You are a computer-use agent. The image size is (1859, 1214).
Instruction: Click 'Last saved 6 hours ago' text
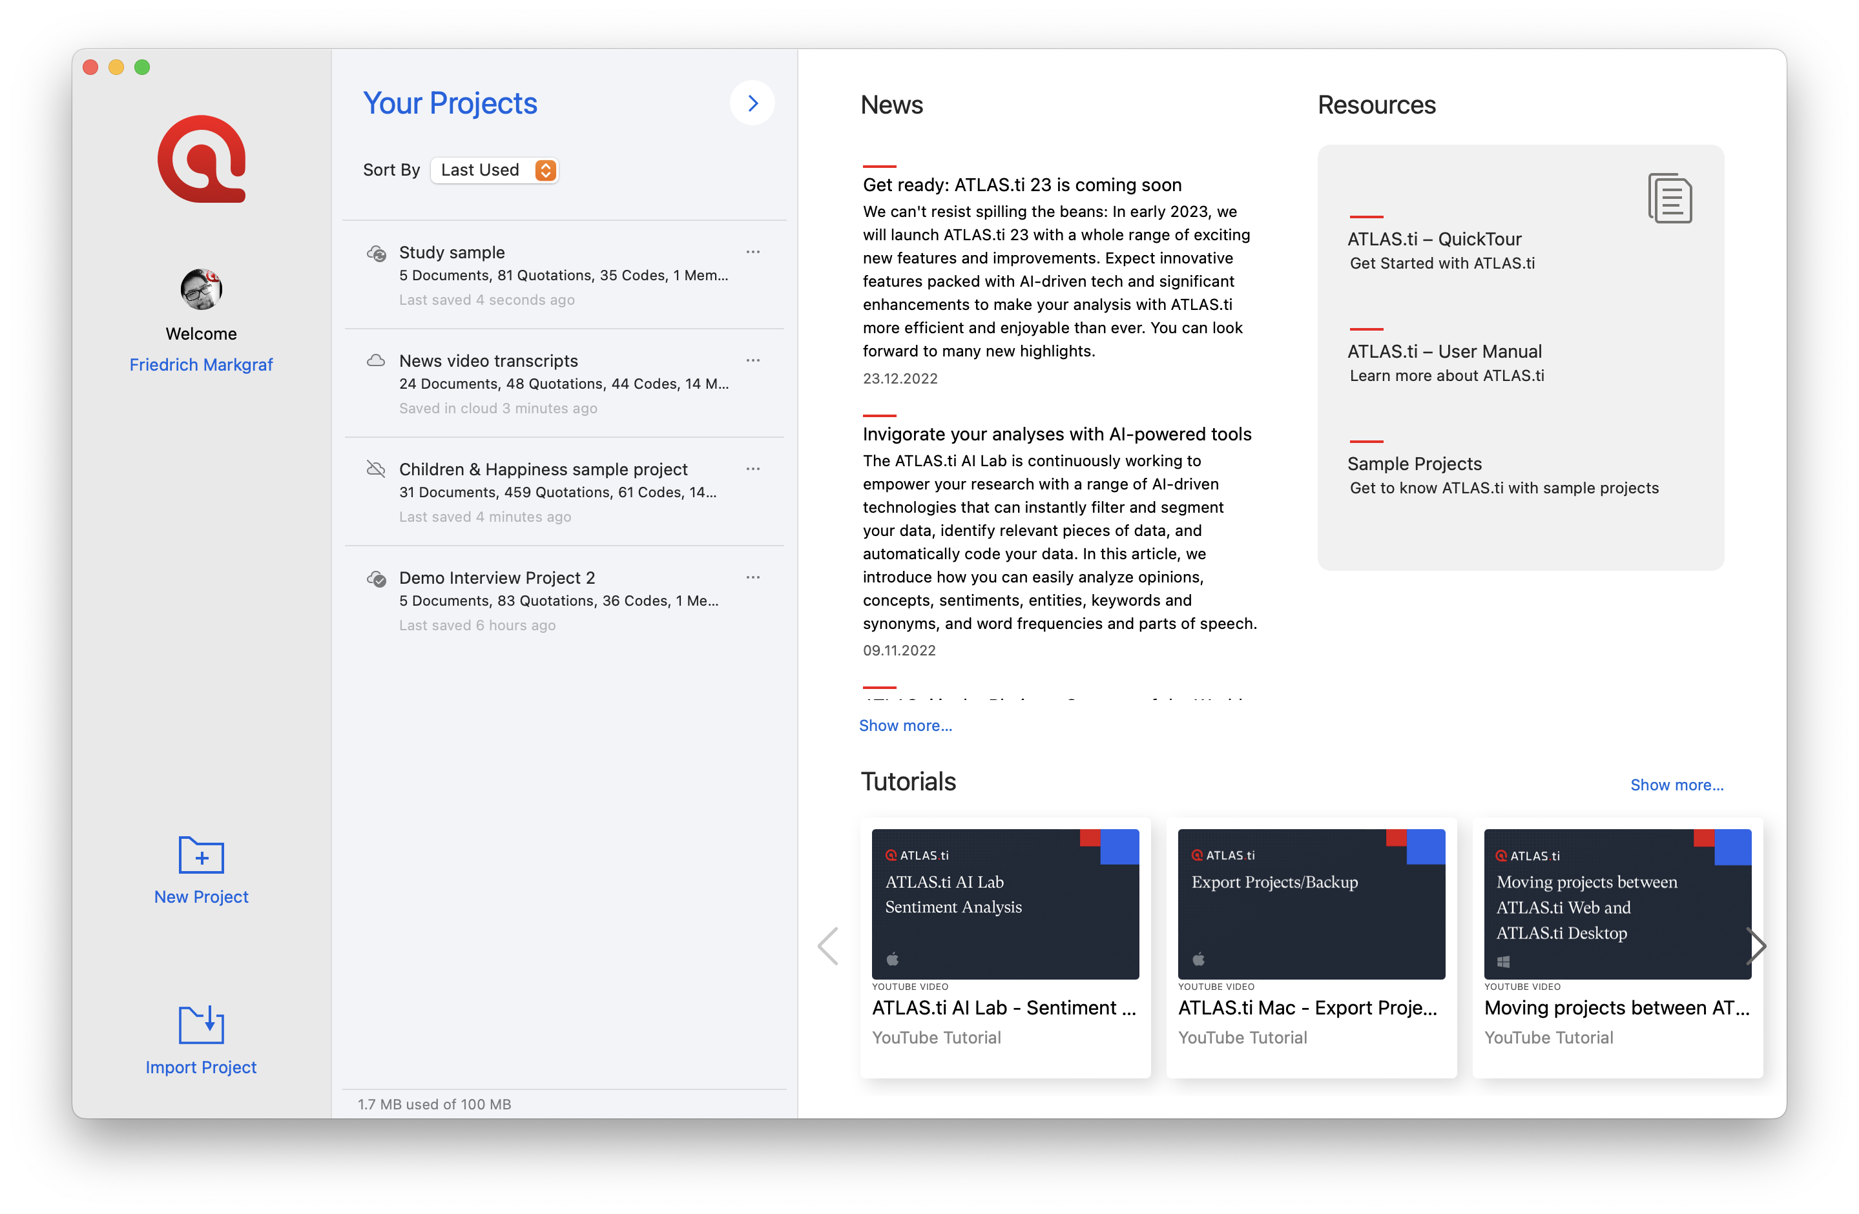point(477,625)
